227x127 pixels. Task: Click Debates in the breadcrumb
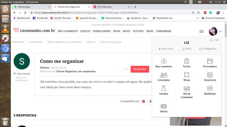(91, 42)
